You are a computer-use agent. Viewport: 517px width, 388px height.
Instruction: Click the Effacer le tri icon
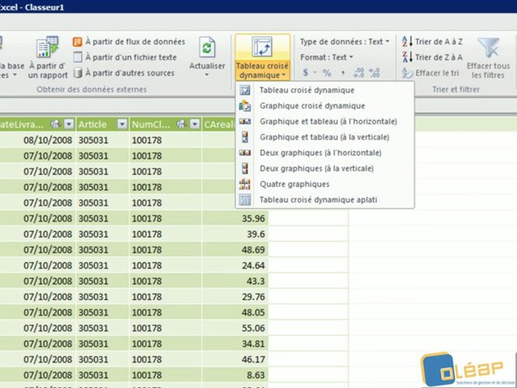coord(407,73)
